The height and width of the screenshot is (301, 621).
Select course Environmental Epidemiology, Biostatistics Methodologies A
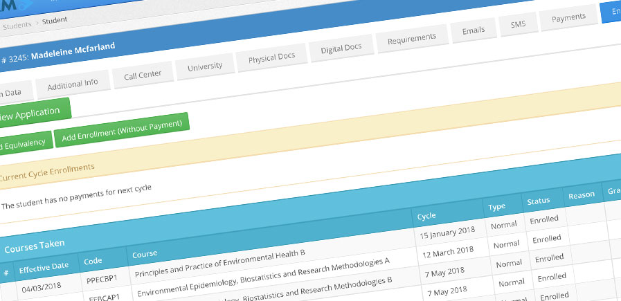(x=263, y=277)
